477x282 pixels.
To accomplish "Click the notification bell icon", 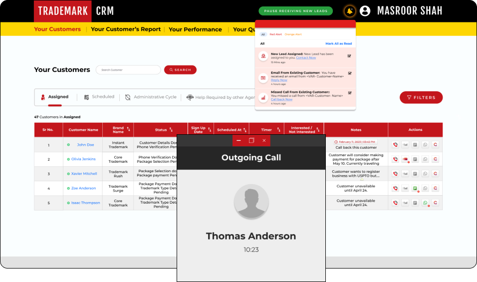I will click(x=350, y=11).
